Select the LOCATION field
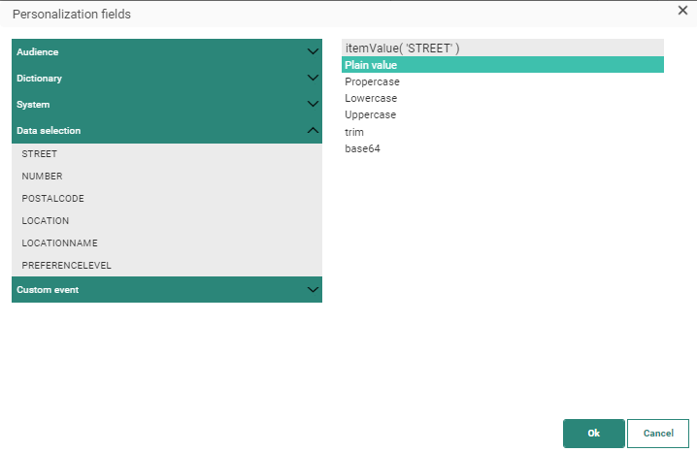This screenshot has width=697, height=452. tap(45, 221)
